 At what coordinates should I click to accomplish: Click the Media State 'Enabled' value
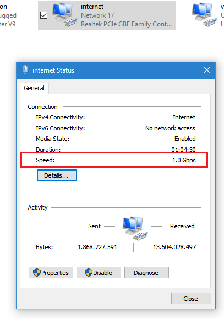[185, 139]
